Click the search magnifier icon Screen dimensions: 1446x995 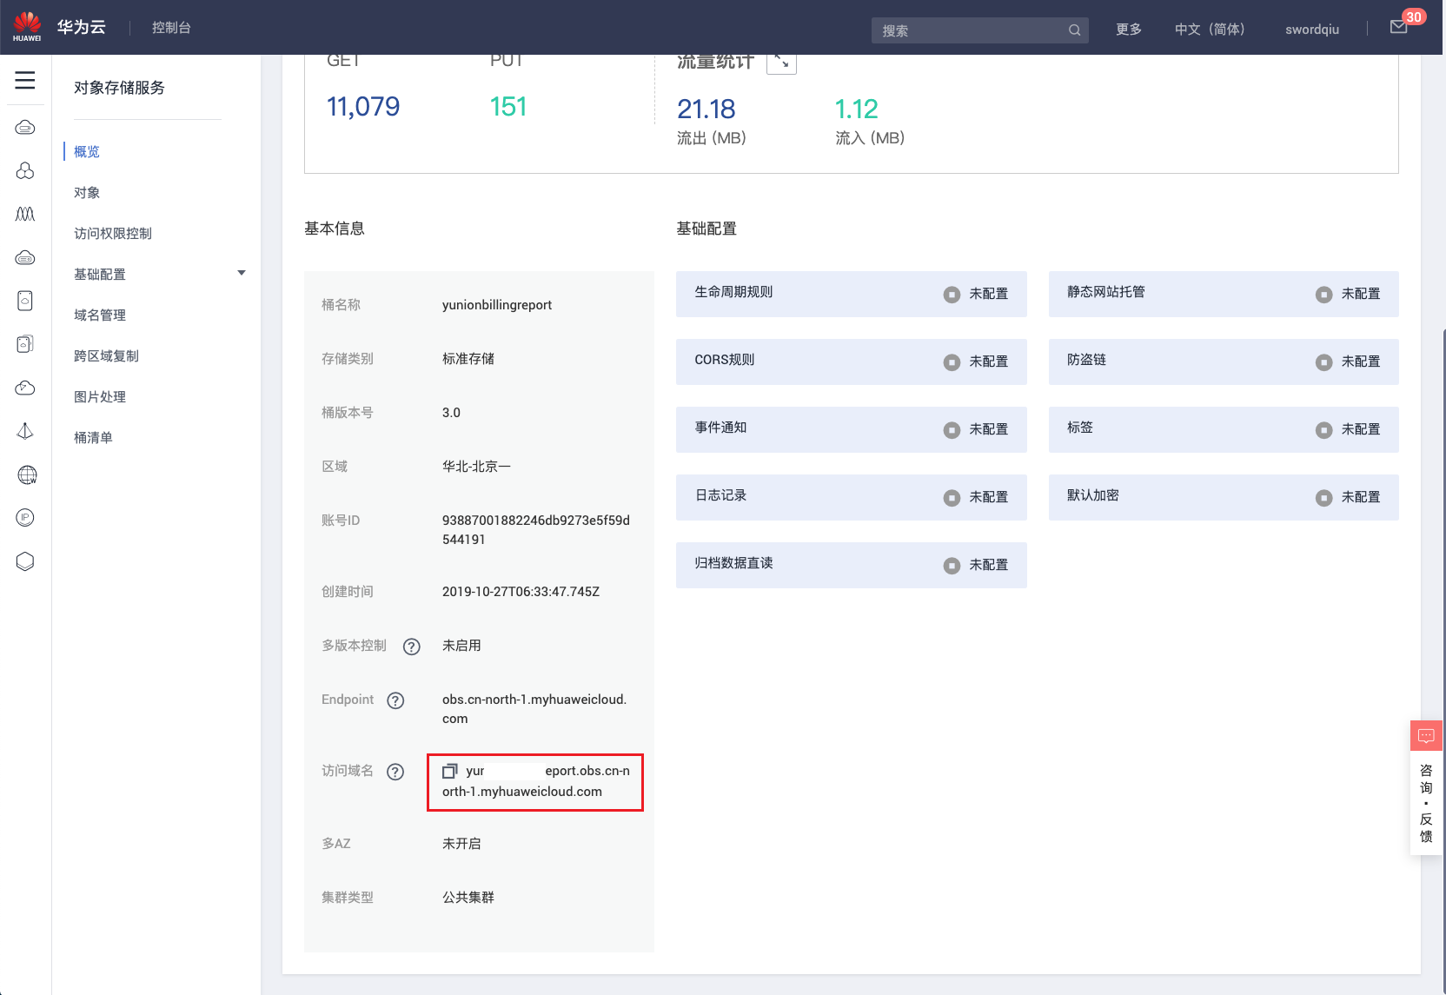click(x=1074, y=30)
